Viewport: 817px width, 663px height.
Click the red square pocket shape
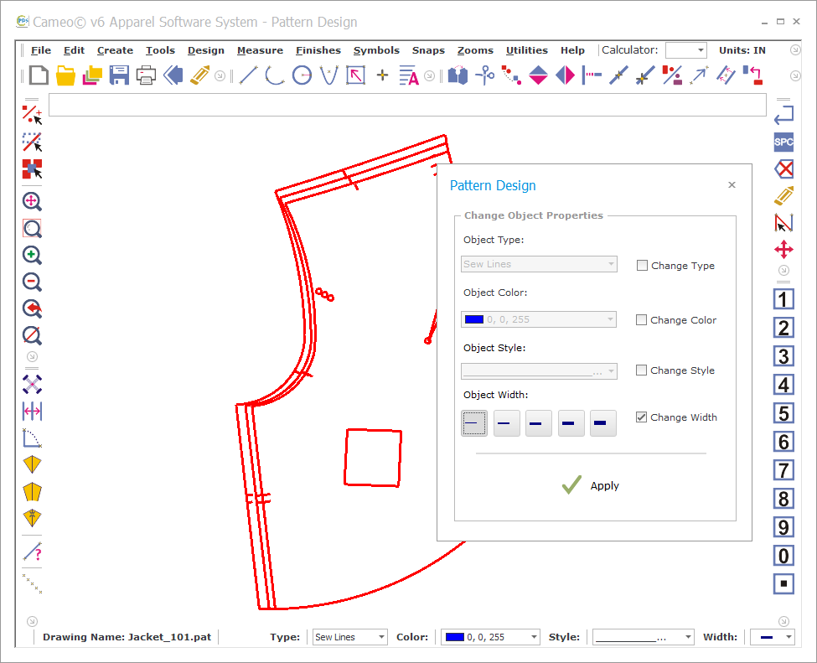373,458
